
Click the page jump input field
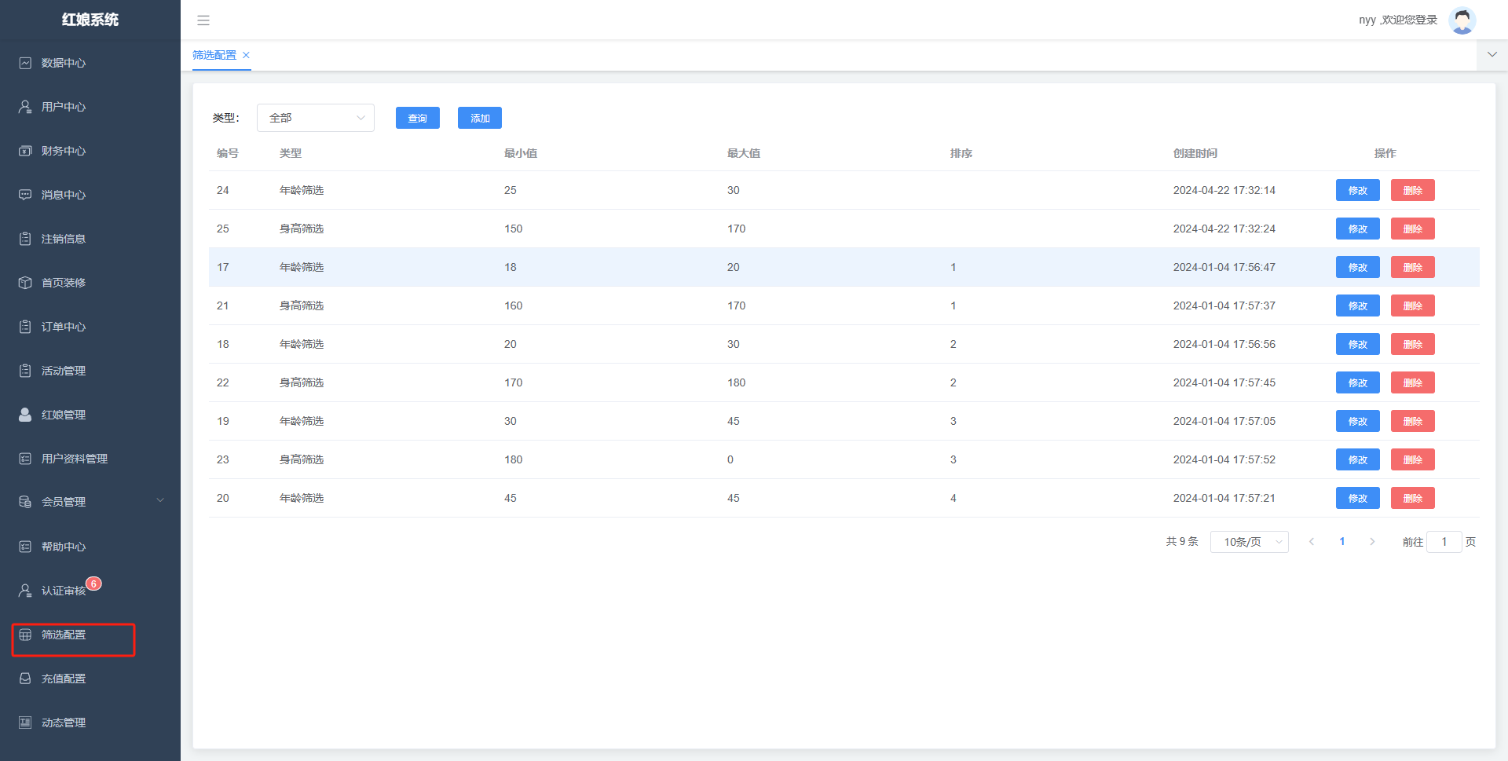pyautogui.click(x=1444, y=542)
